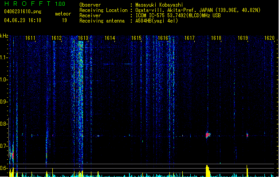Click receiver text ICOM IC-575 53.7492 MHz USB
Viewport: 279px width, 177px height.
[x=178, y=15]
